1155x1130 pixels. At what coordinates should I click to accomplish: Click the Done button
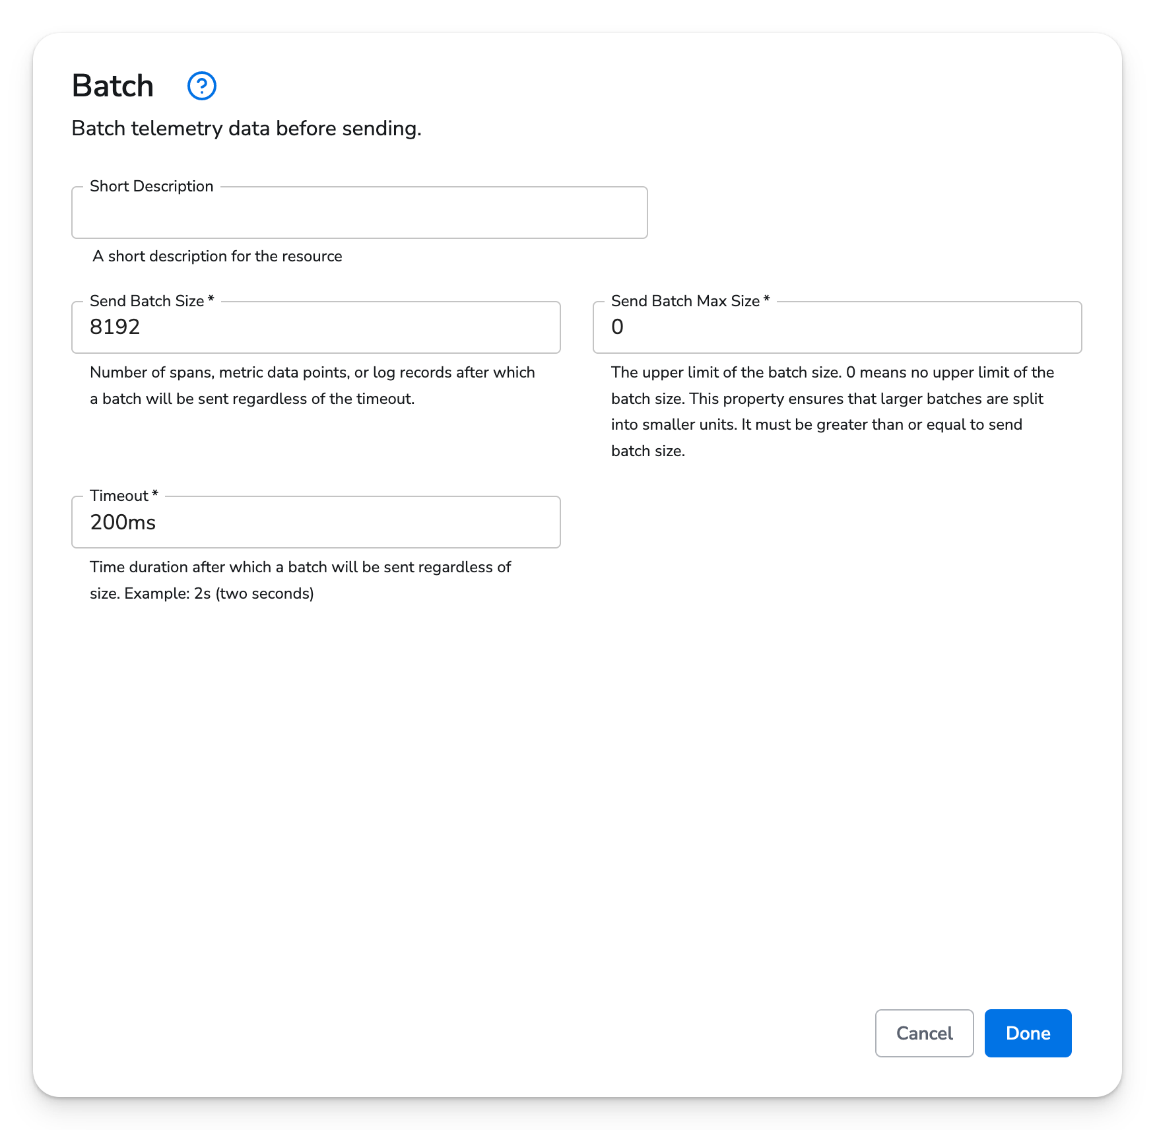pyautogui.click(x=1027, y=1033)
